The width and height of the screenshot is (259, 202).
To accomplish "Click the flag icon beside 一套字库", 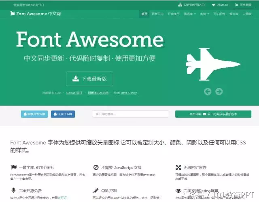I will 13,167.
